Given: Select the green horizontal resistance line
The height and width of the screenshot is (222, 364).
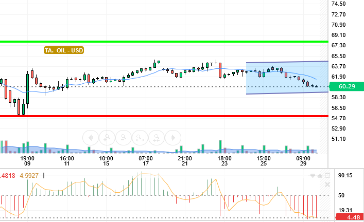Looking at the screenshot, I should pyautogui.click(x=164, y=42).
